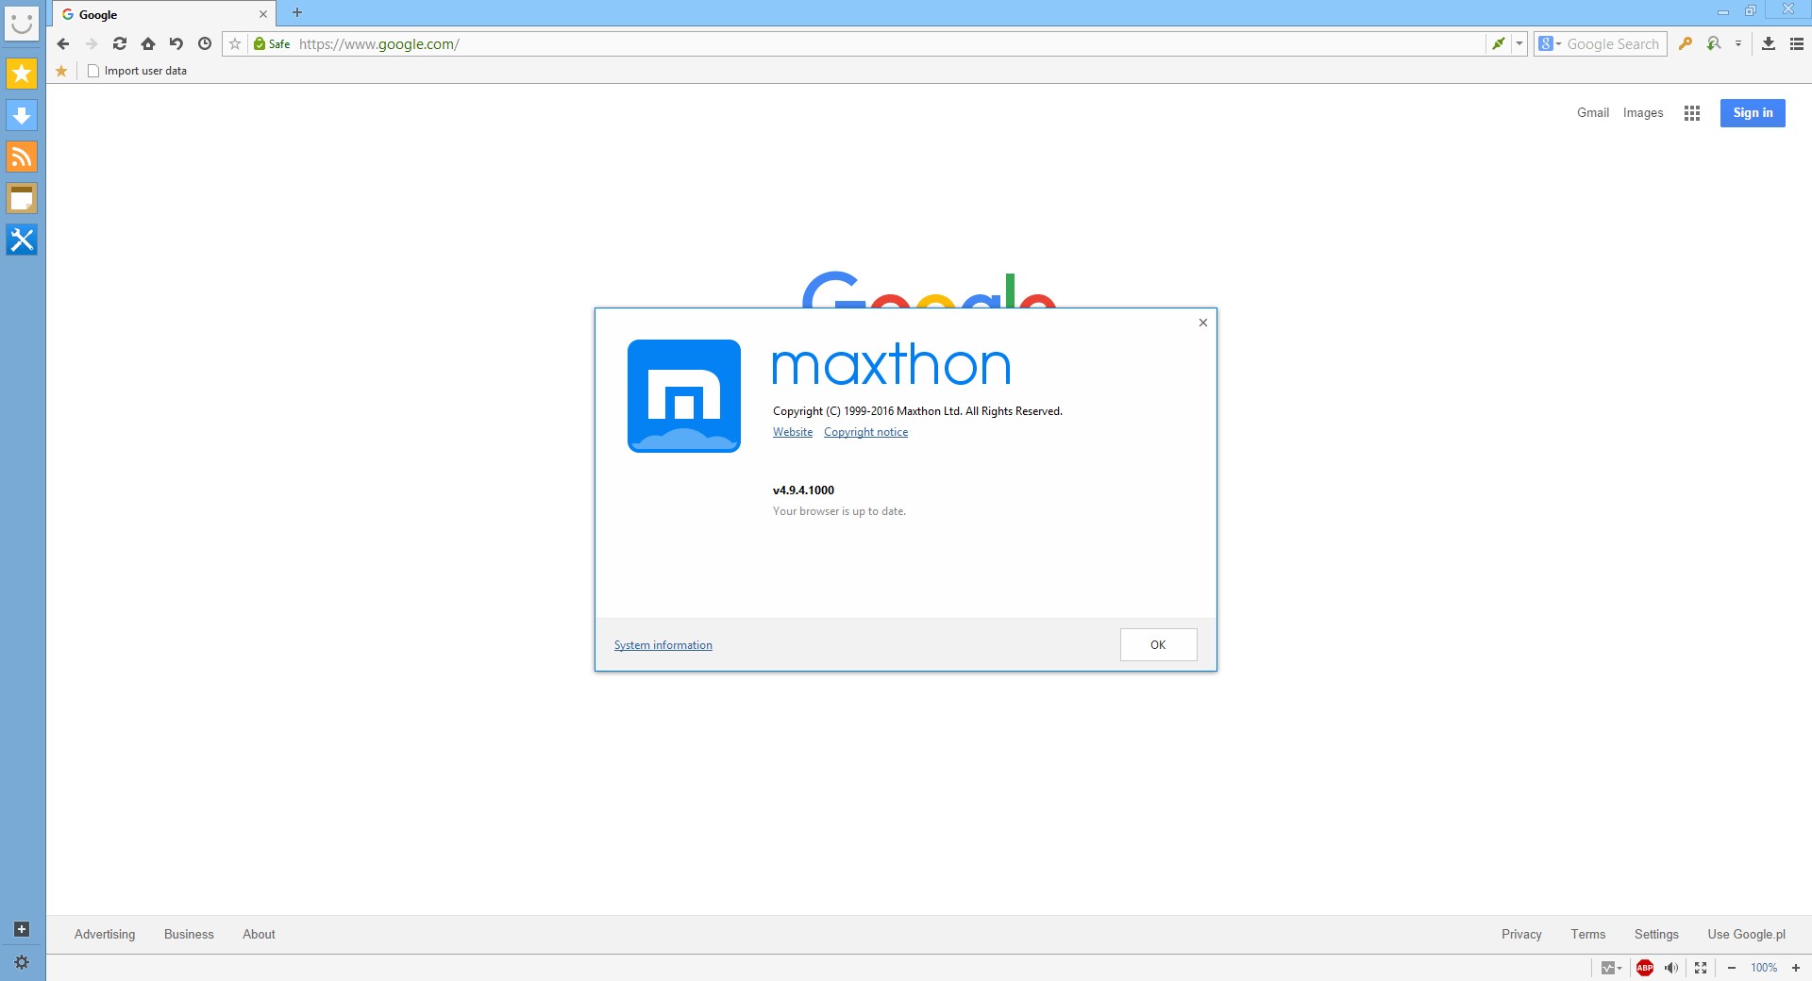Open the Advertising footer link
The image size is (1812, 981).
click(x=105, y=935)
